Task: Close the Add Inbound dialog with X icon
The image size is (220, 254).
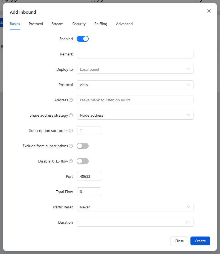Action: tap(209, 11)
